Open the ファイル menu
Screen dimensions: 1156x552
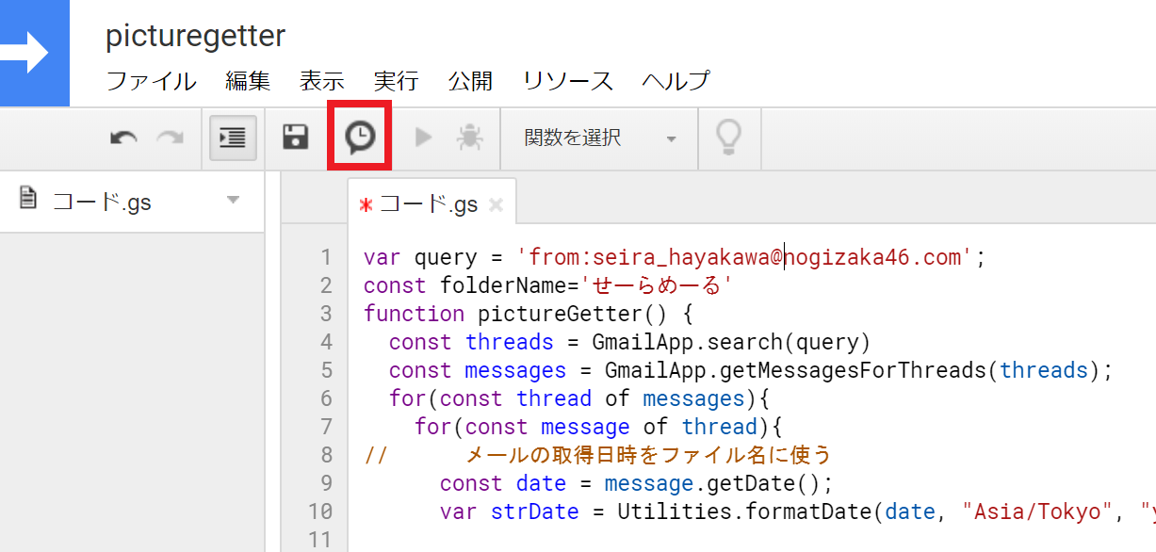click(151, 81)
